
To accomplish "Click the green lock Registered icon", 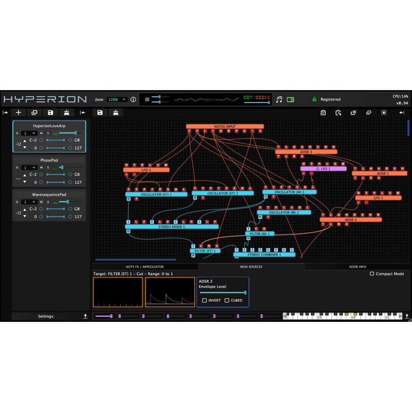I will [x=315, y=99].
